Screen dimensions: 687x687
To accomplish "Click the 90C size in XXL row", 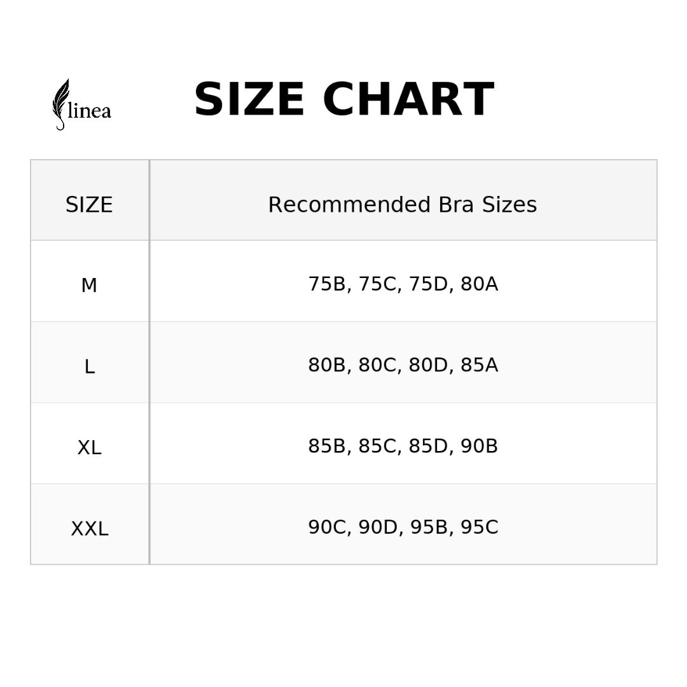I will click(327, 527).
